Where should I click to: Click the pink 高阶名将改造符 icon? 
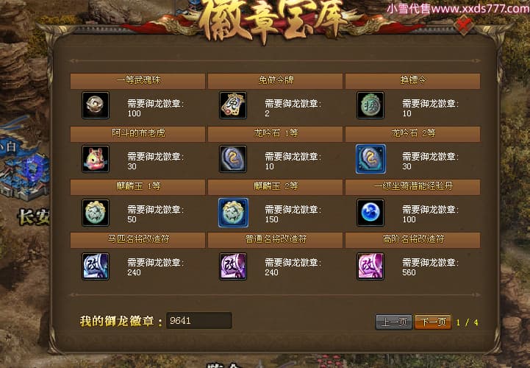point(370,266)
